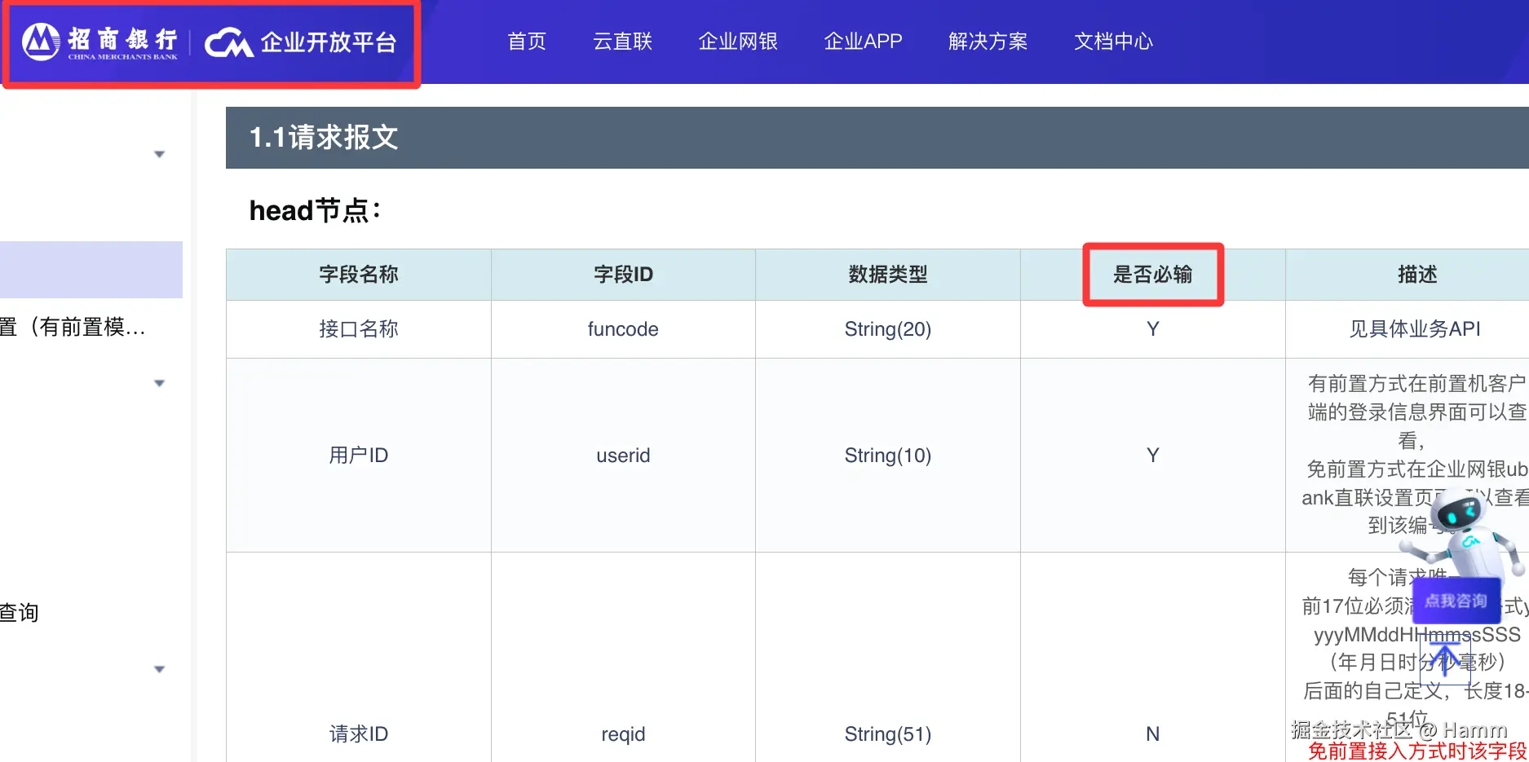Open the 云直联 navigation item

(x=622, y=42)
